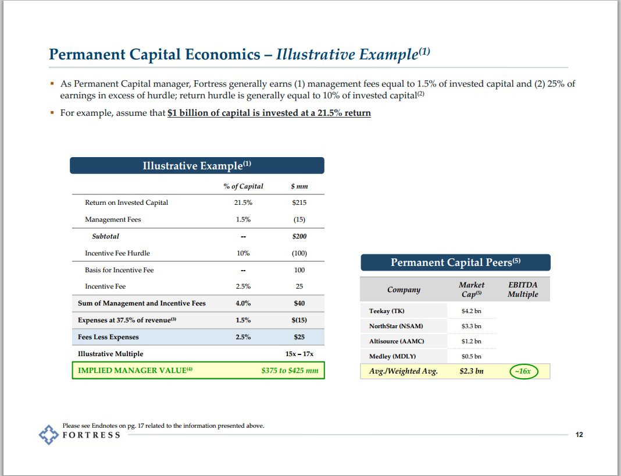Click the page number 12
This screenshot has height=476, width=621.
coord(579,435)
